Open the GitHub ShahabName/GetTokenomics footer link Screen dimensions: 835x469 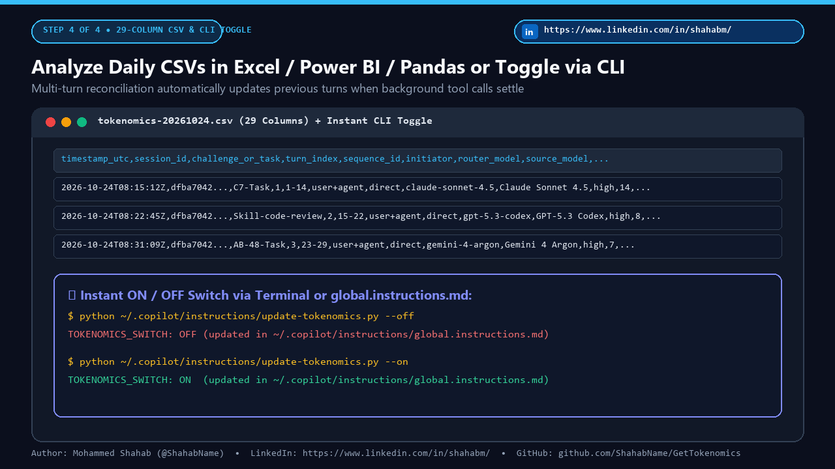coord(649,453)
